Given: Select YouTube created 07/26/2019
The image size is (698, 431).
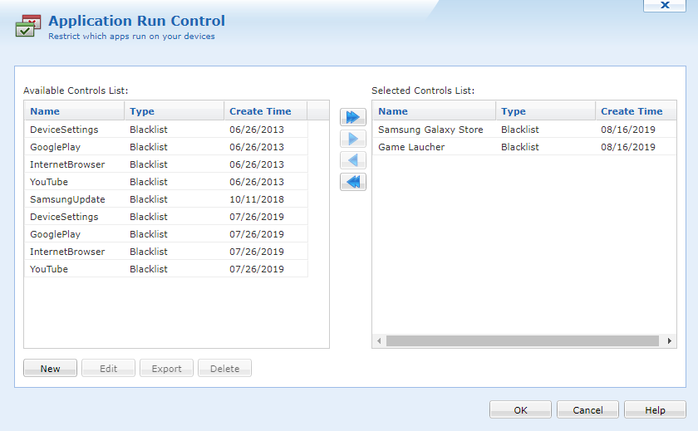Looking at the screenshot, I should 166,269.
